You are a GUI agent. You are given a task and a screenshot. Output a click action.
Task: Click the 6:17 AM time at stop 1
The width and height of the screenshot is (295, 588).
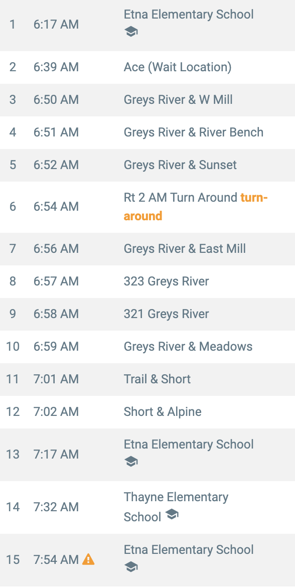tap(56, 25)
